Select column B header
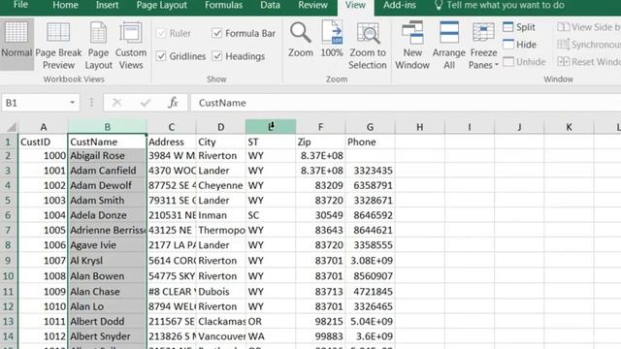621x349 pixels. pos(108,127)
